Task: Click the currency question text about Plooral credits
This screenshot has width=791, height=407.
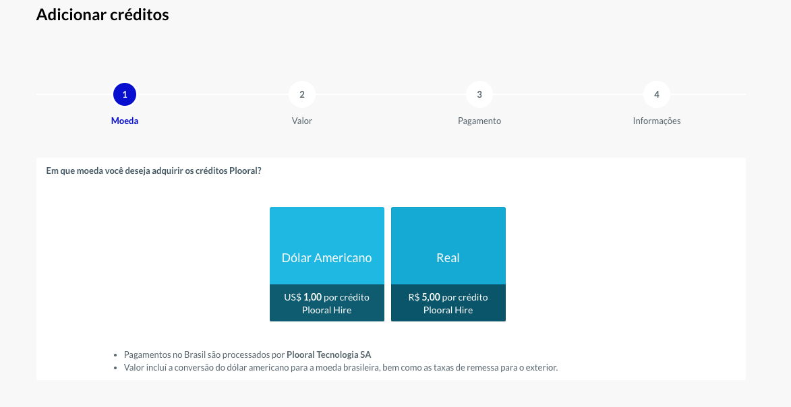Action: tap(153, 170)
